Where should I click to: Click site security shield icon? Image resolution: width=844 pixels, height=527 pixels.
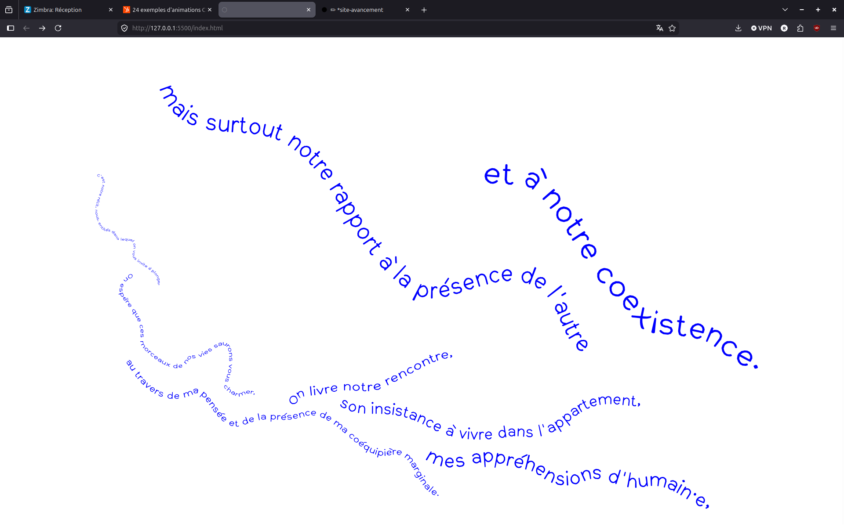[x=124, y=28]
